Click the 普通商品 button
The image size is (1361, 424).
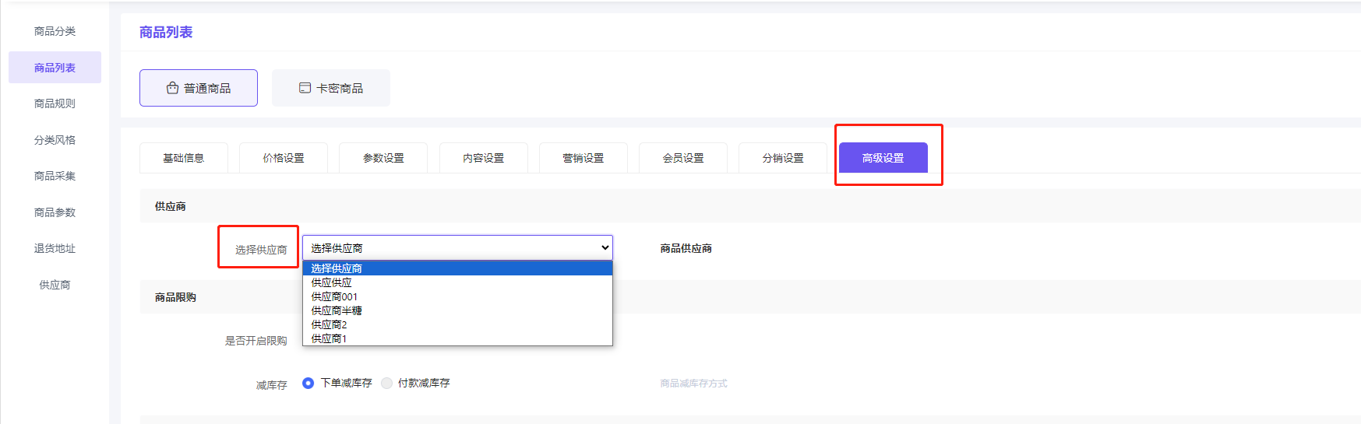point(199,88)
